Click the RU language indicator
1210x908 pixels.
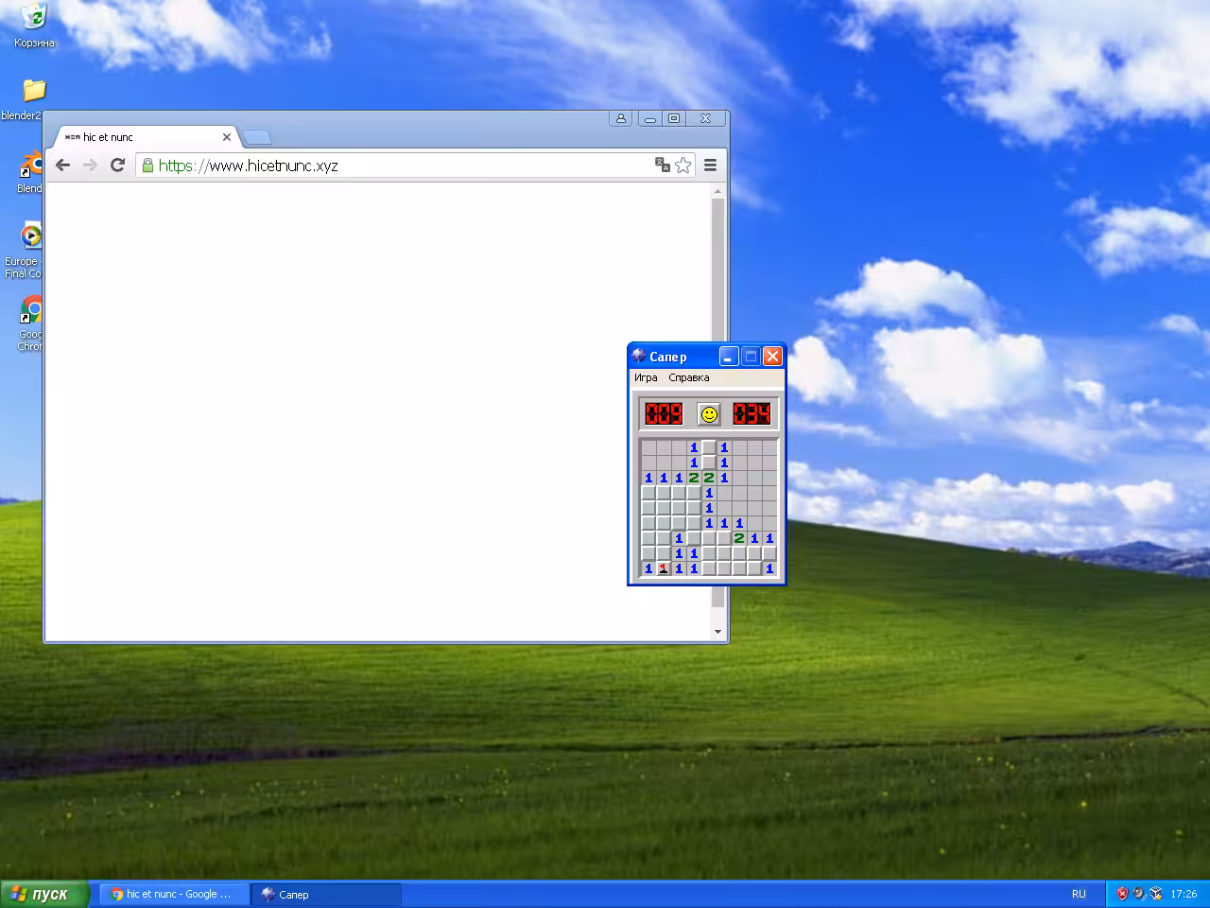[x=1079, y=894]
